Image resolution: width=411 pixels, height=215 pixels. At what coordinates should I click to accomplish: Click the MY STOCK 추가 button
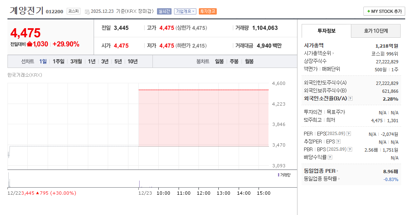(384, 11)
